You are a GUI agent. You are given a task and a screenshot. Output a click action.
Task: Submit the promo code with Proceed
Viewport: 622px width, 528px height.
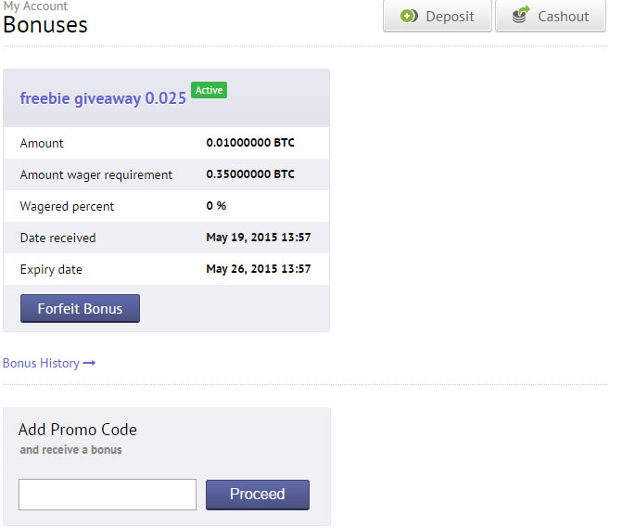pyautogui.click(x=258, y=495)
